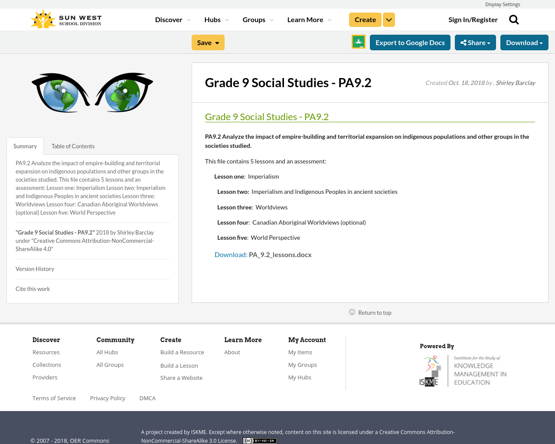Screen dimensions: 555x444
Task: Click the Sun West School Division logo
Action: click(x=65, y=18)
